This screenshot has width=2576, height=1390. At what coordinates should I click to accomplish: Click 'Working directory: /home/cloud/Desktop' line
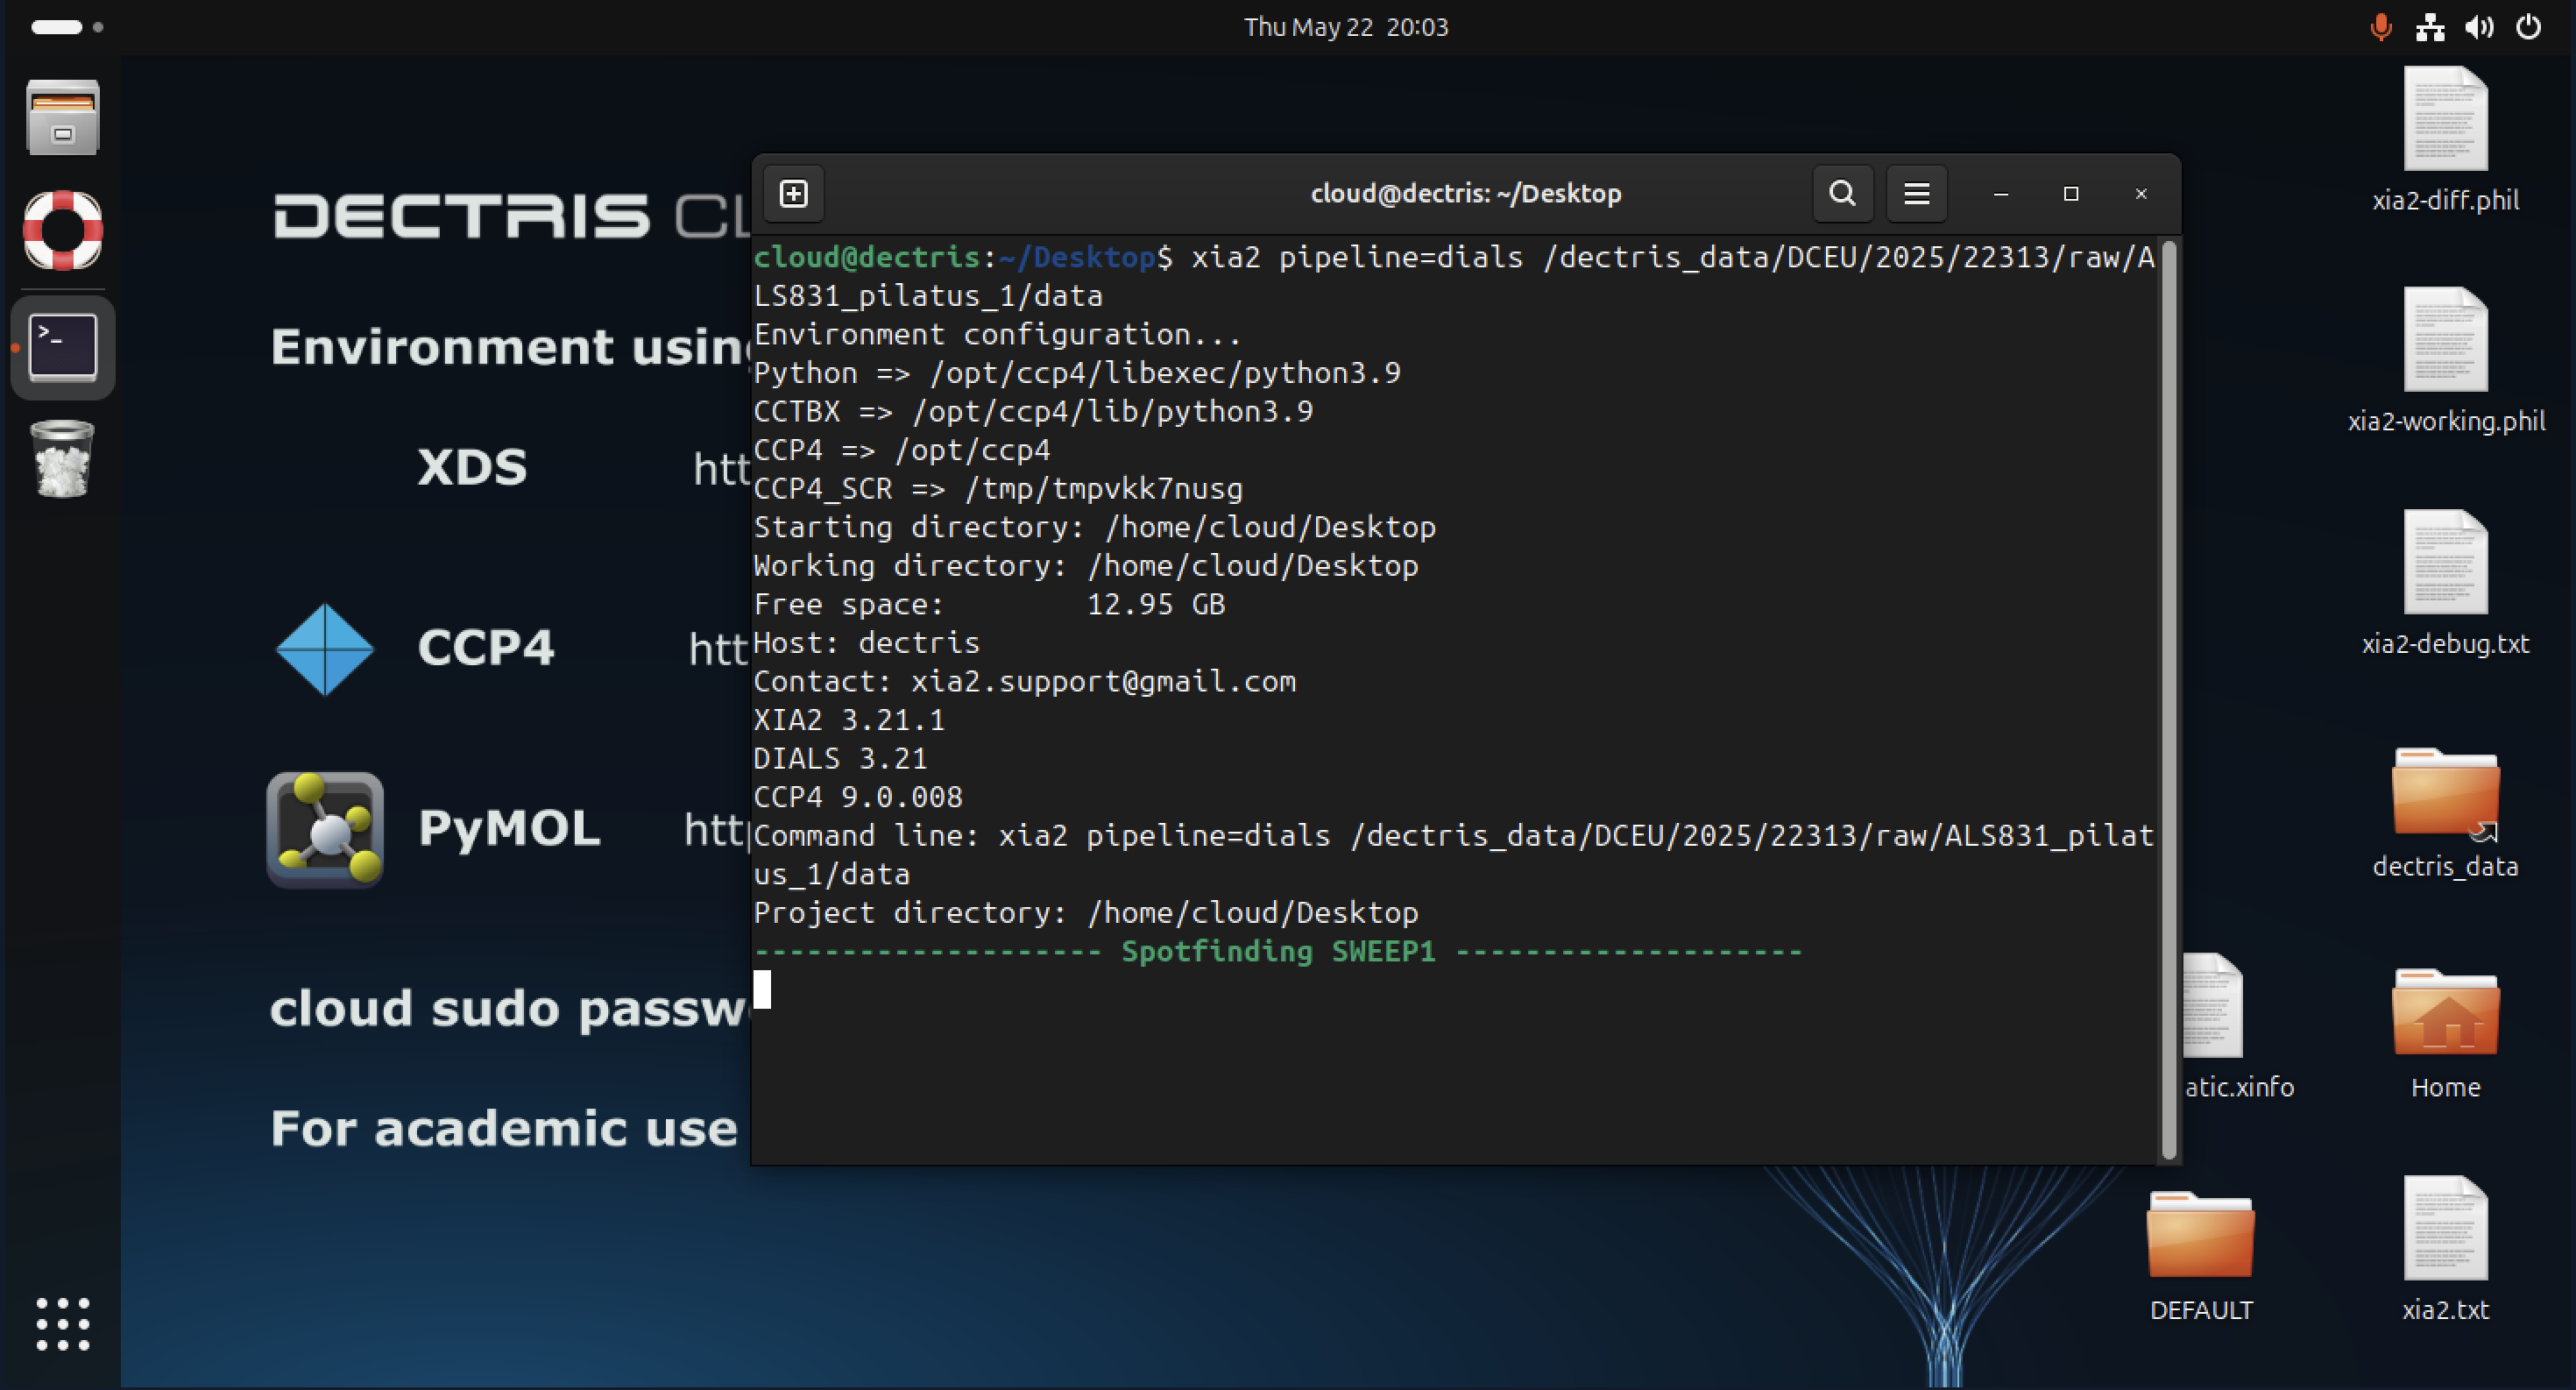pos(1086,566)
